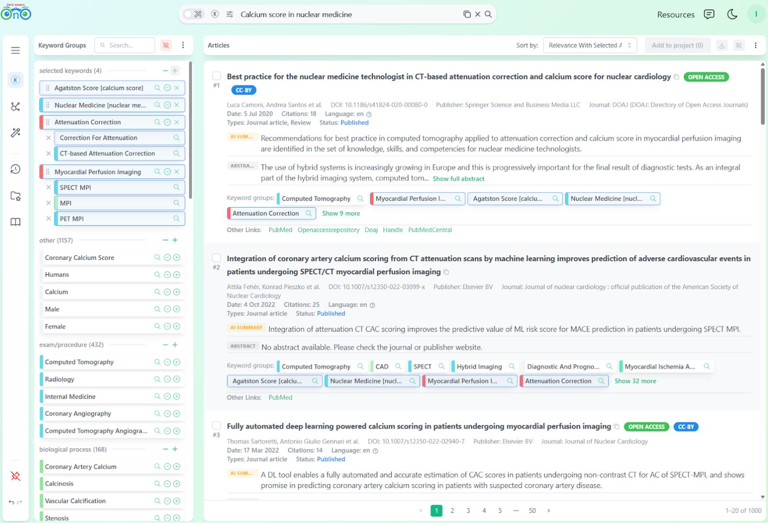Go to page 2 of results

452,511
